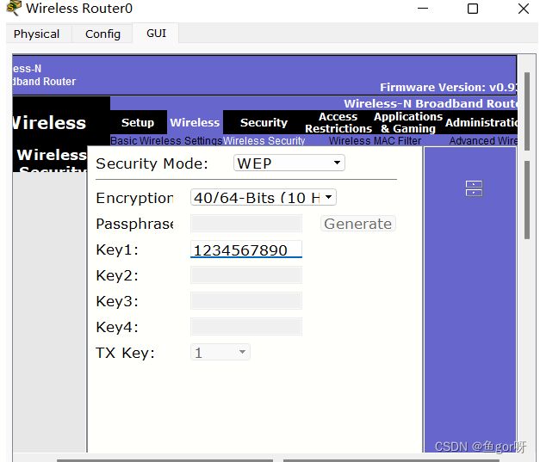Open the TX Key dropdown

[x=220, y=352]
